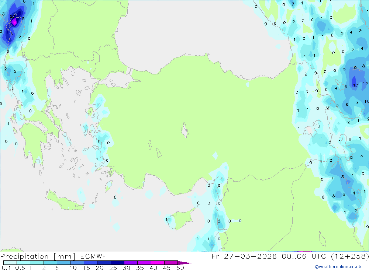Click the 40–45 mm magenta legend swatch
The width and height of the screenshot is (369, 270).
pyautogui.click(x=158, y=263)
